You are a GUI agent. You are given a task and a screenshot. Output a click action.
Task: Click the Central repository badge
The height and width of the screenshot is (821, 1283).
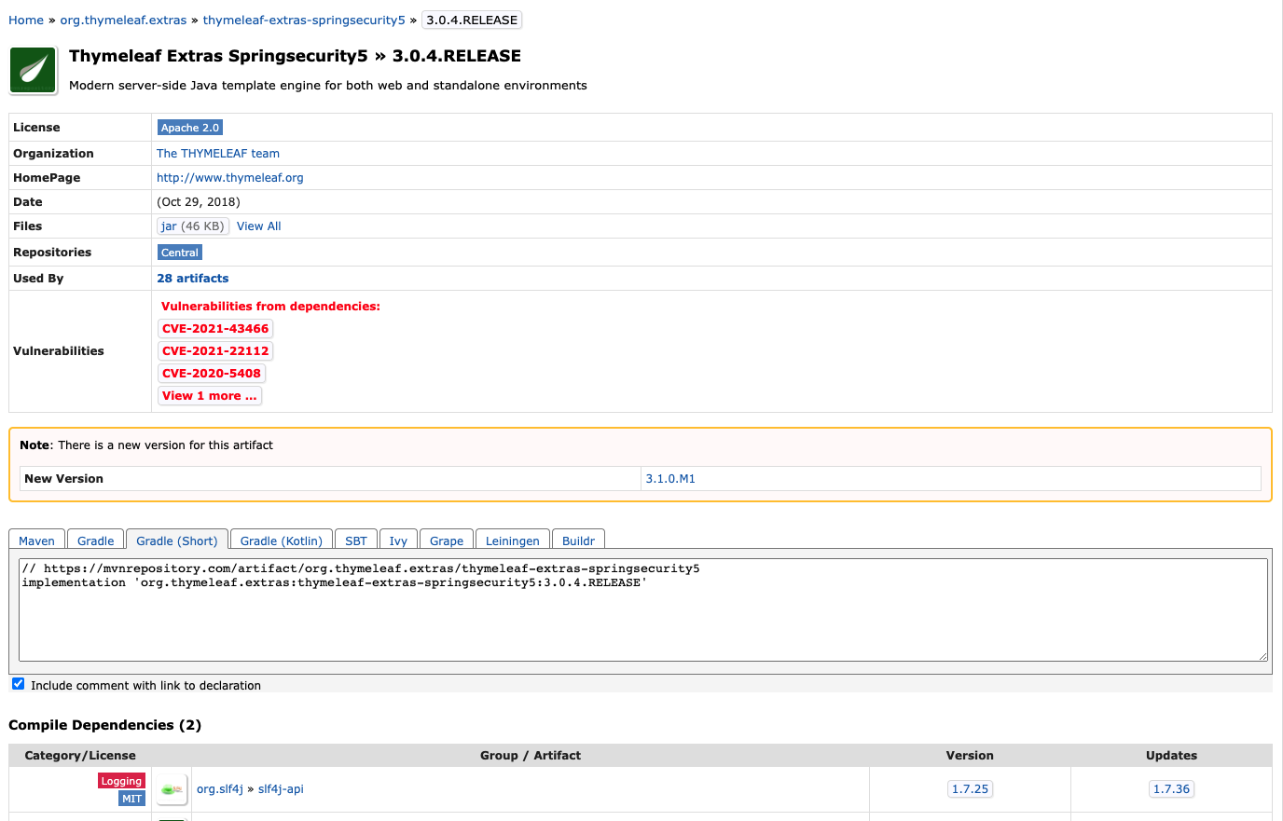pos(180,253)
